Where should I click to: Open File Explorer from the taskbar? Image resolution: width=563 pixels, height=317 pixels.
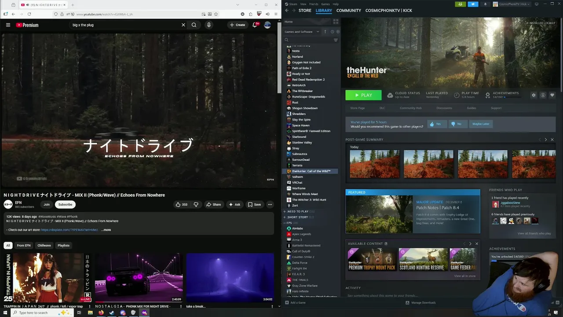click(90, 313)
